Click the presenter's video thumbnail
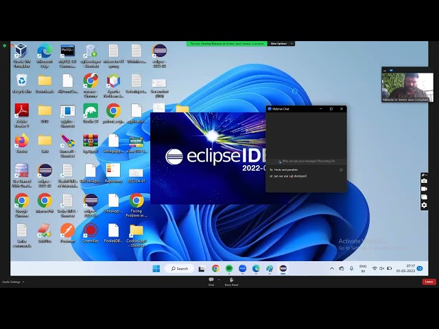 (407, 87)
